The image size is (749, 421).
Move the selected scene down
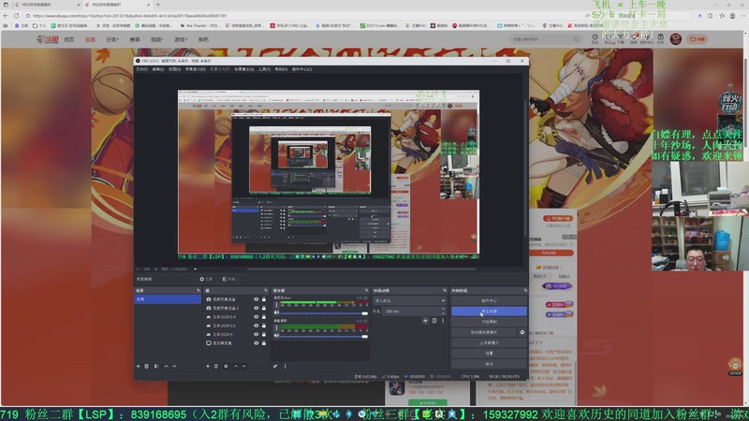click(174, 366)
